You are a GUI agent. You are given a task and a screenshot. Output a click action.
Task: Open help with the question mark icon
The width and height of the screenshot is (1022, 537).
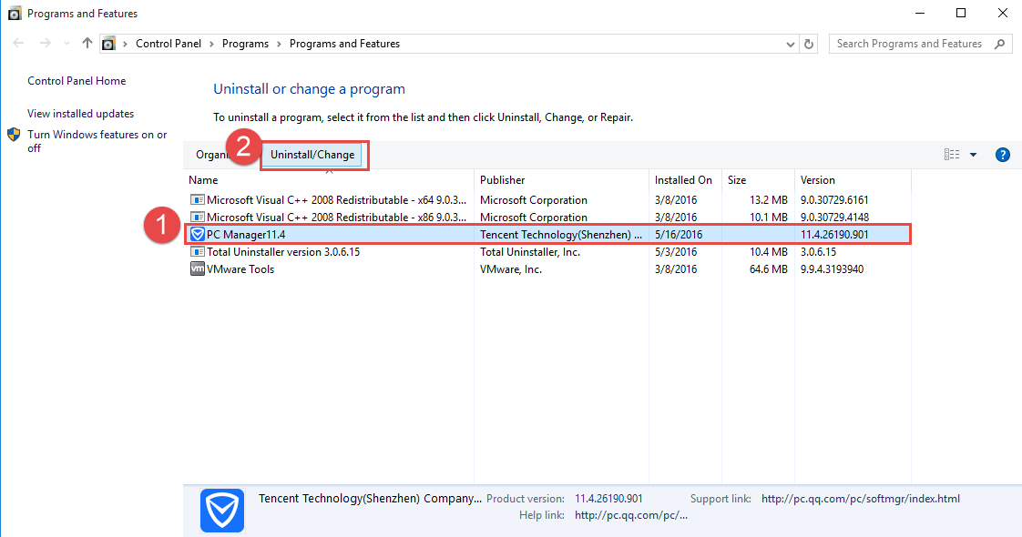[1003, 155]
